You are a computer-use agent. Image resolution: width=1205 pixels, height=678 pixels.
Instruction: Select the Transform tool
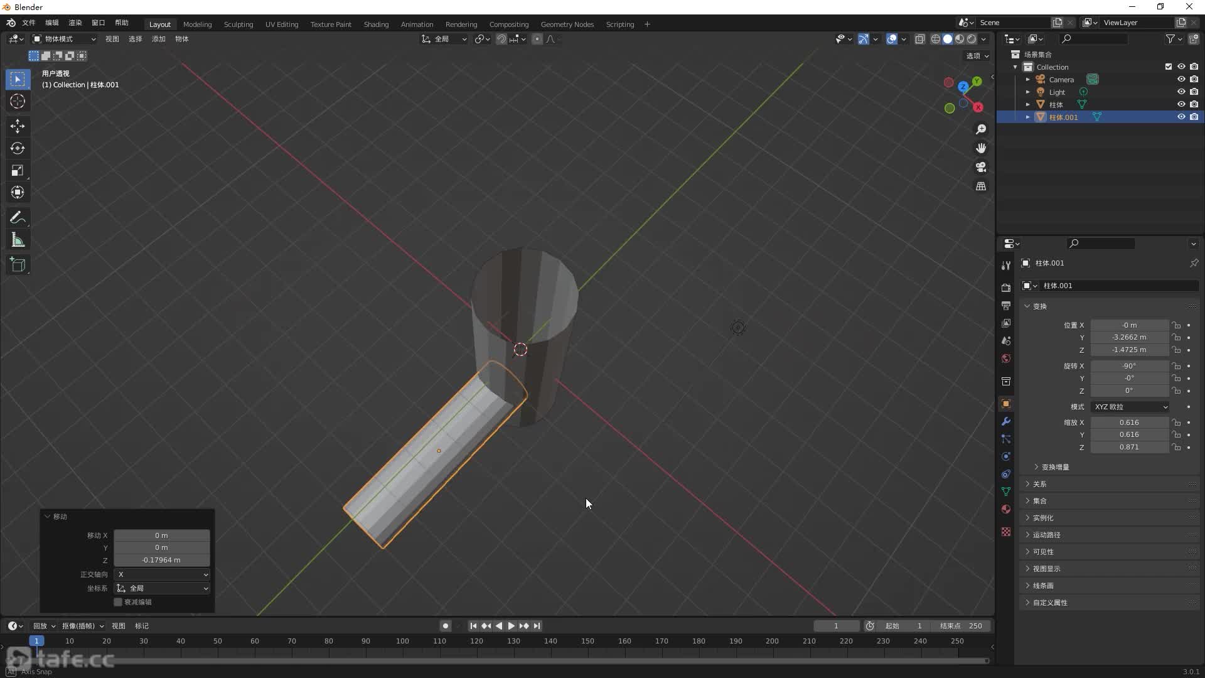click(18, 192)
